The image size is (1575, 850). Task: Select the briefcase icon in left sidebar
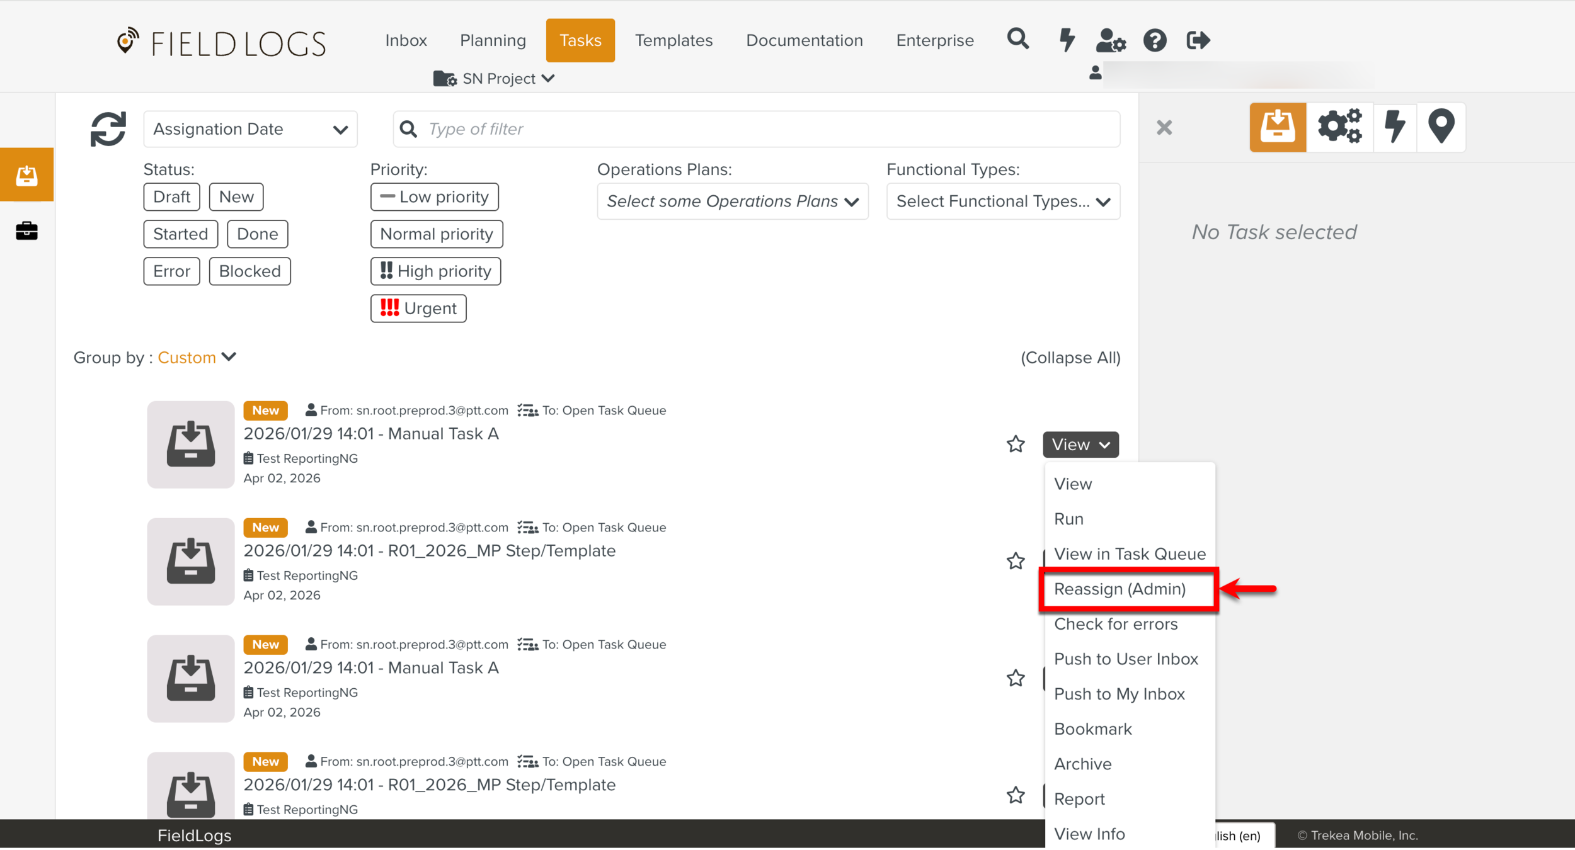[x=26, y=230]
